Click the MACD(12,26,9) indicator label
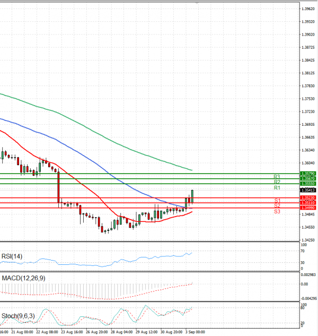The width and height of the screenshot is (318, 336). (x=23, y=278)
